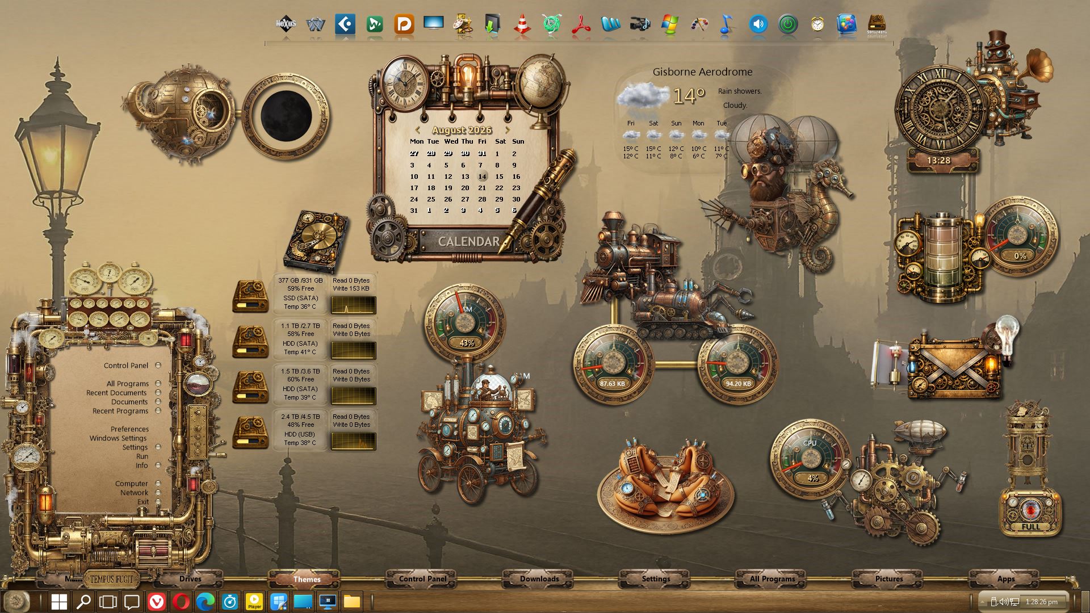Viewport: 1090px width, 613px height.
Task: Select August 14 in the calendar
Action: tap(482, 177)
